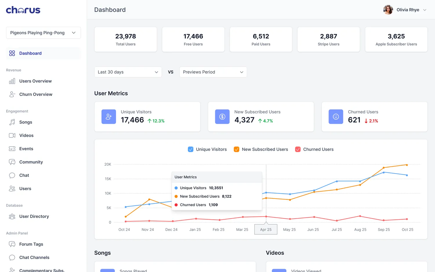Click the Videos camera icon
Image resolution: width=435 pixels, height=272 pixels.
point(12,135)
